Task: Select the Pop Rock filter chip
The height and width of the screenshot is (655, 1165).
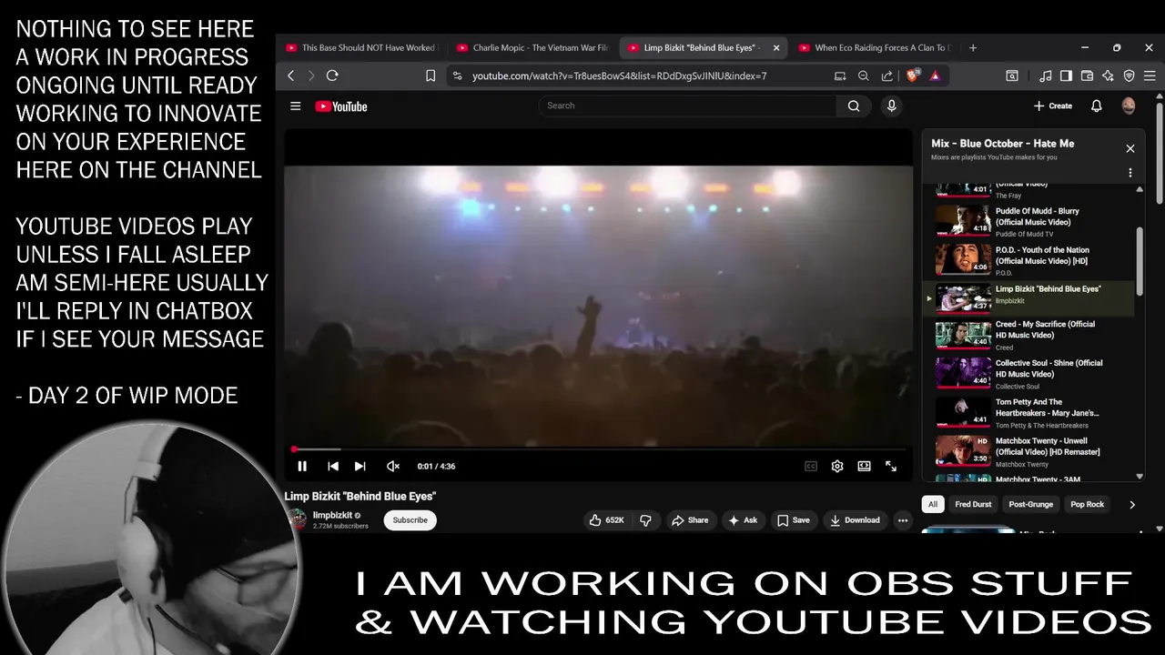Action: 1087,504
